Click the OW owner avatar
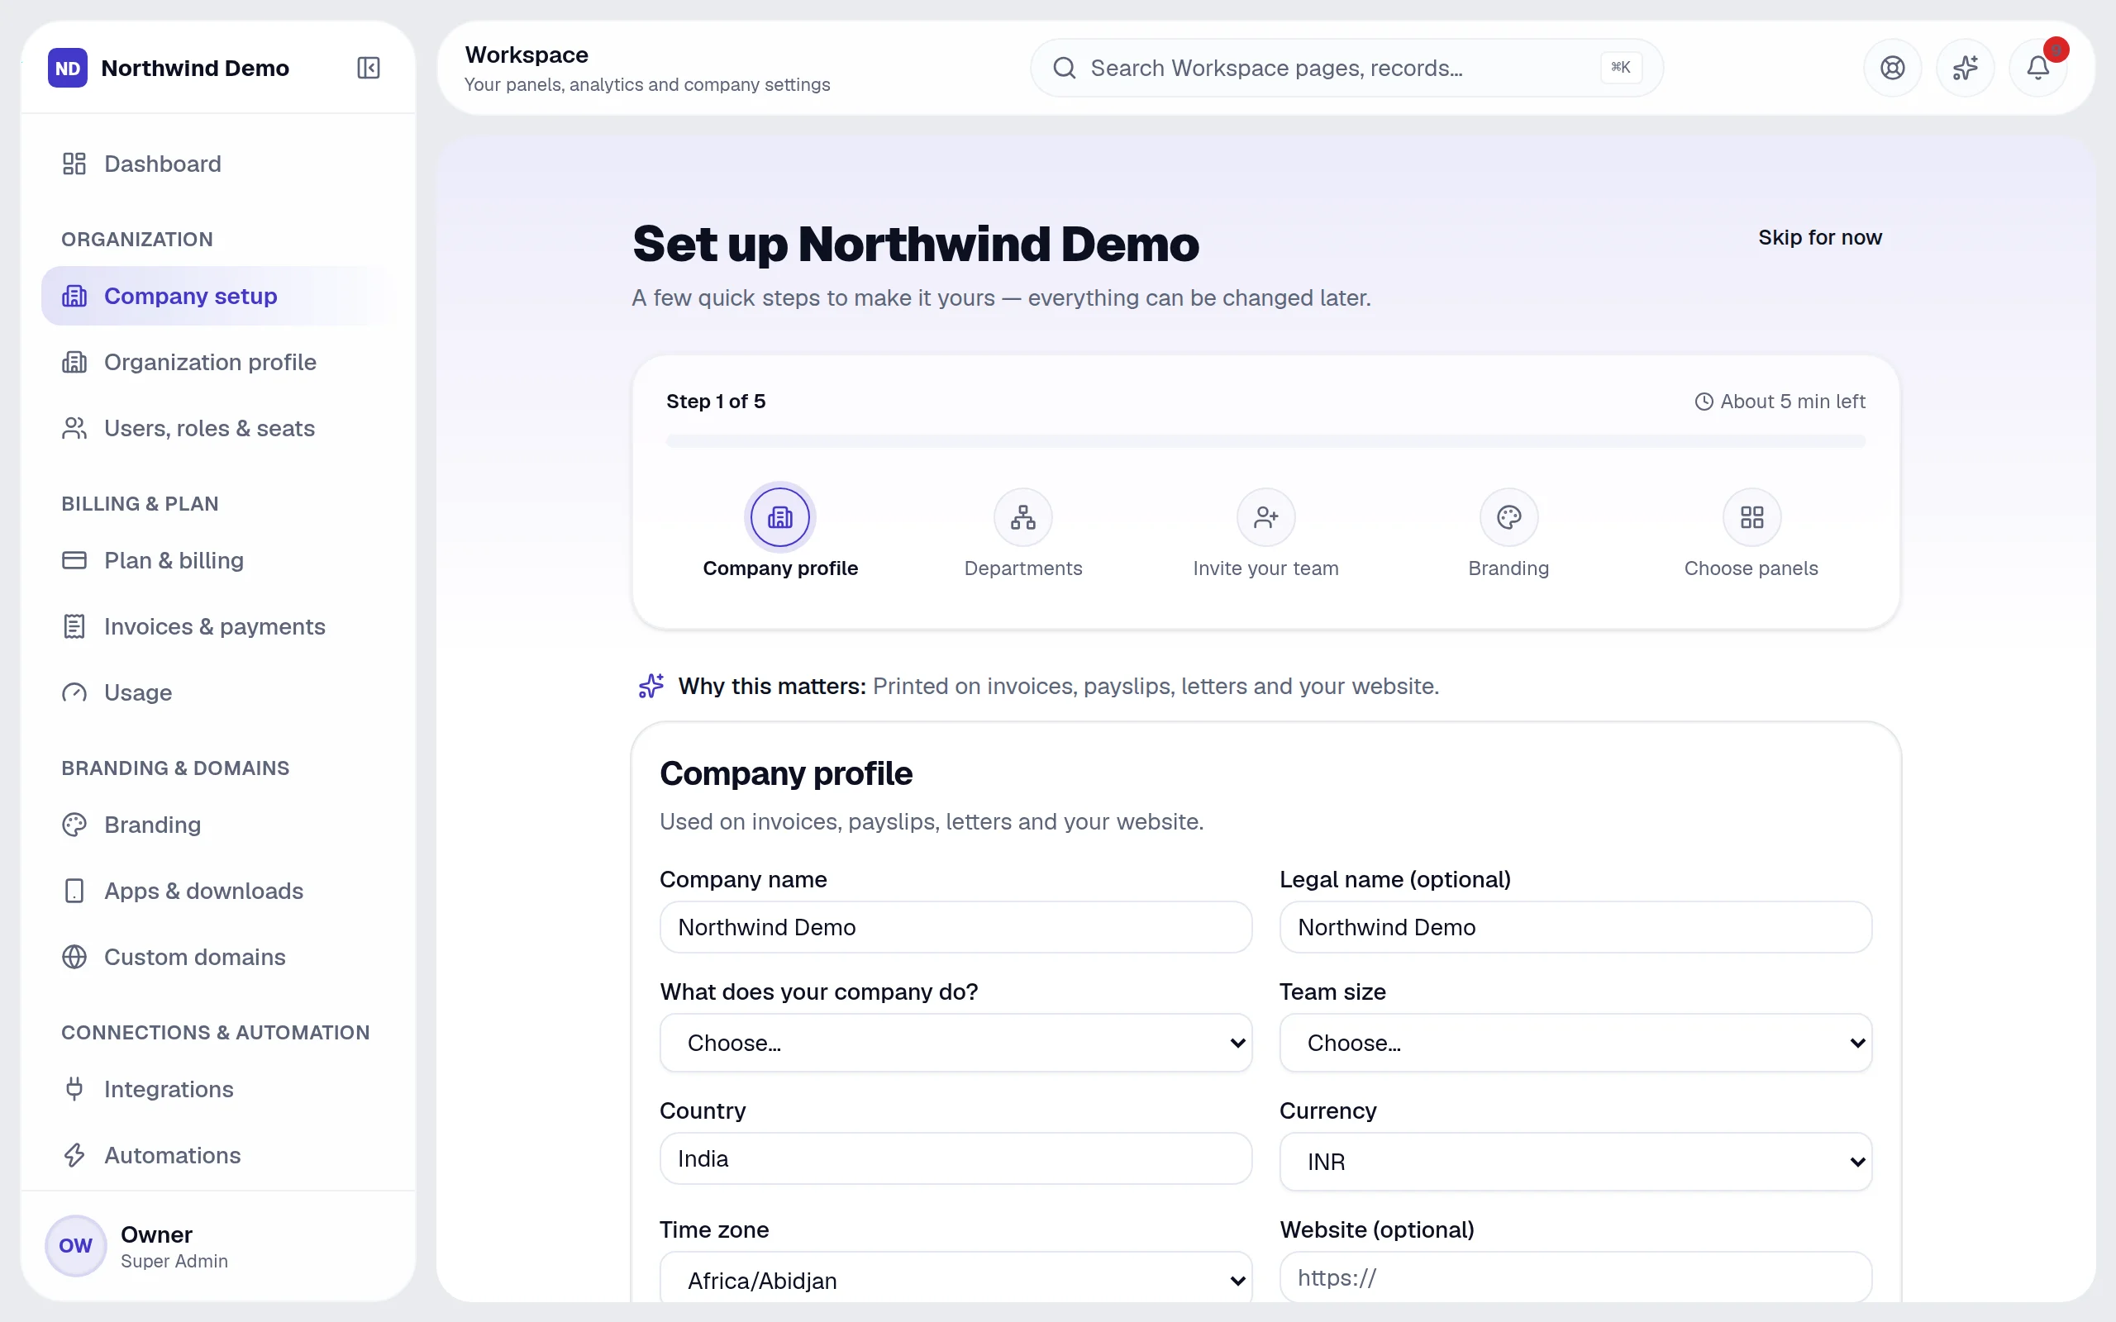Image resolution: width=2116 pixels, height=1322 pixels. (x=76, y=1245)
